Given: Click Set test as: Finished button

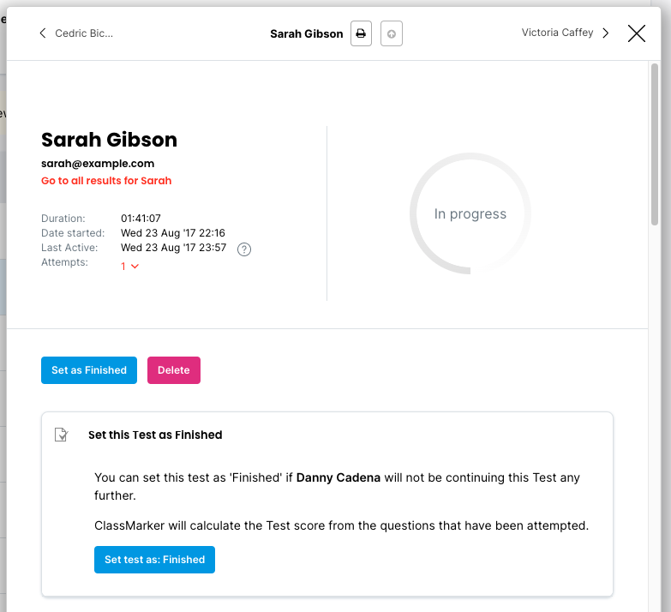Looking at the screenshot, I should pyautogui.click(x=154, y=560).
